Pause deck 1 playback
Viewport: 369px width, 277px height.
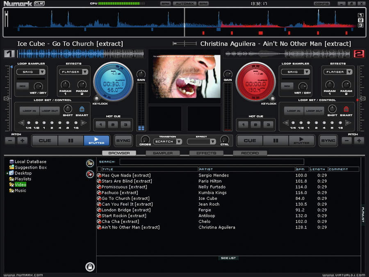point(71,141)
